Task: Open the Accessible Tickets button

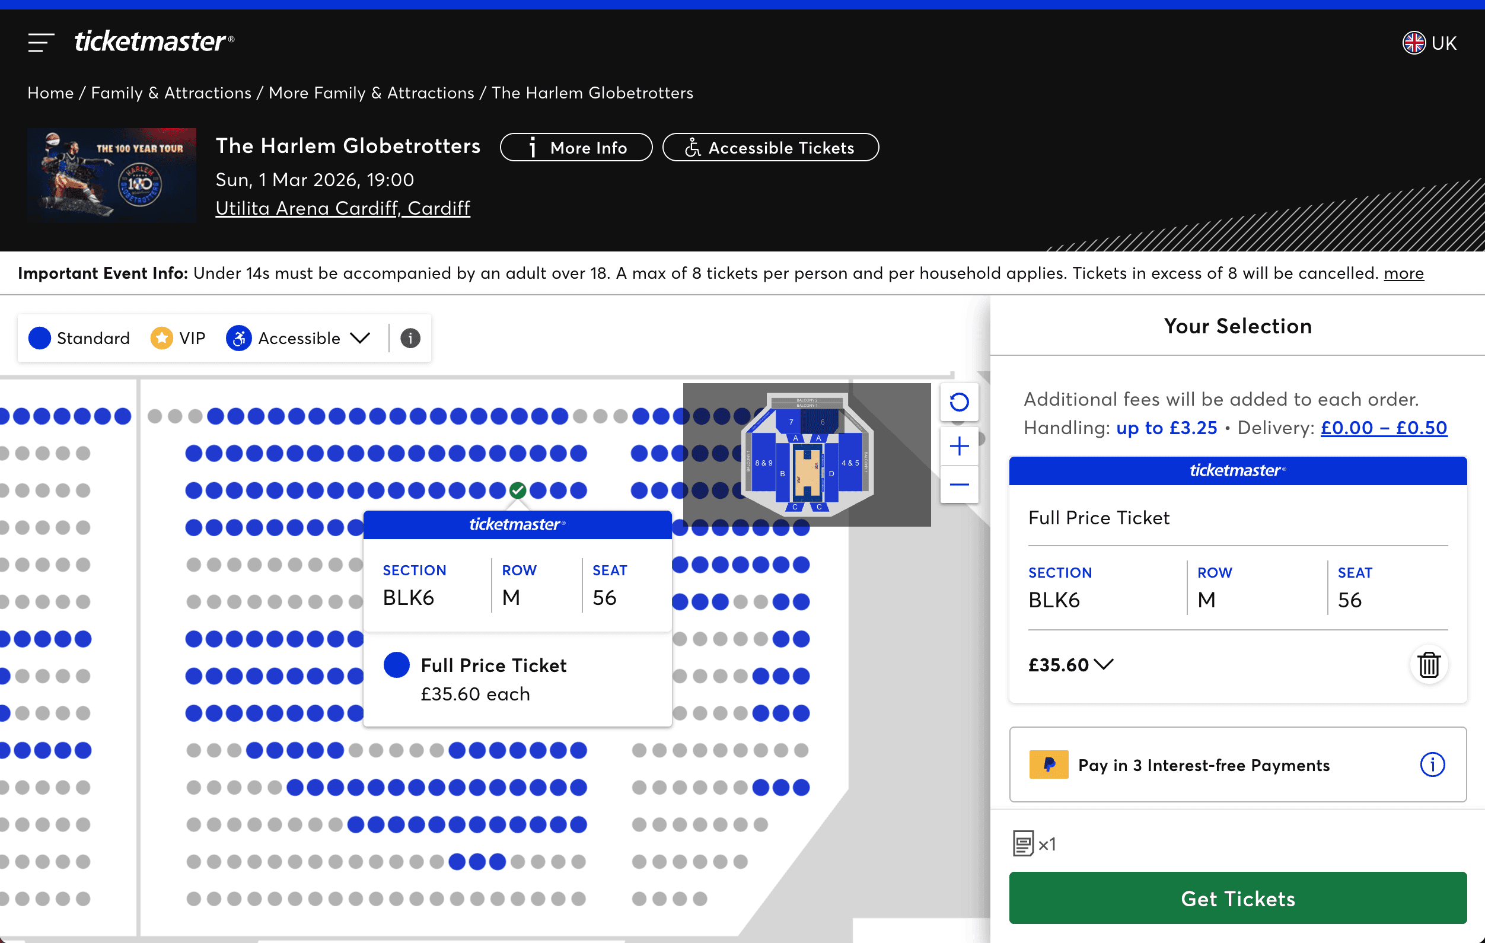Action: point(770,148)
